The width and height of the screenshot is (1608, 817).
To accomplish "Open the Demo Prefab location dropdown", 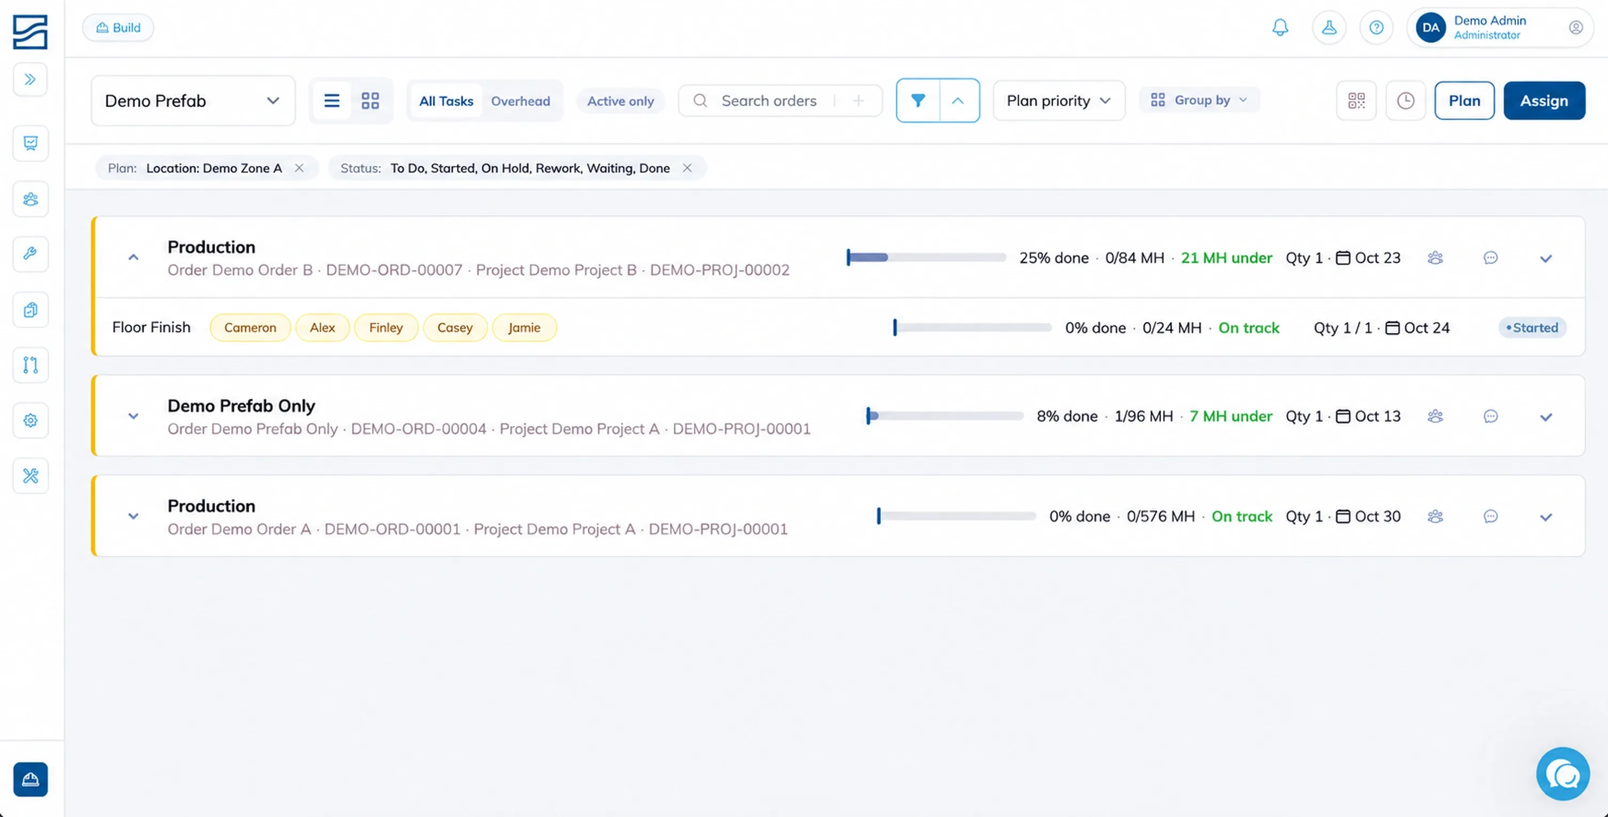I will [x=193, y=100].
